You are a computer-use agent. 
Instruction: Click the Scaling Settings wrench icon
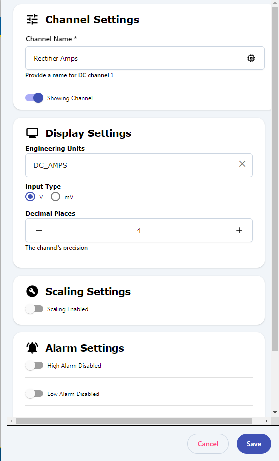pyautogui.click(x=32, y=291)
